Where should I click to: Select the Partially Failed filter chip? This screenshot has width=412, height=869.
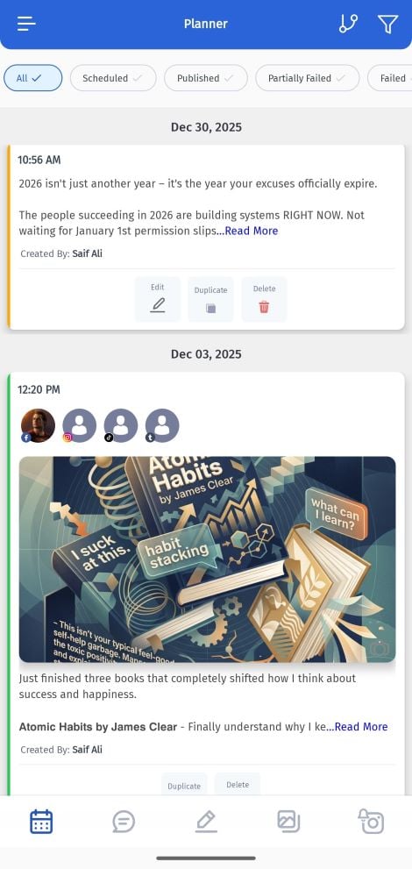pos(308,78)
